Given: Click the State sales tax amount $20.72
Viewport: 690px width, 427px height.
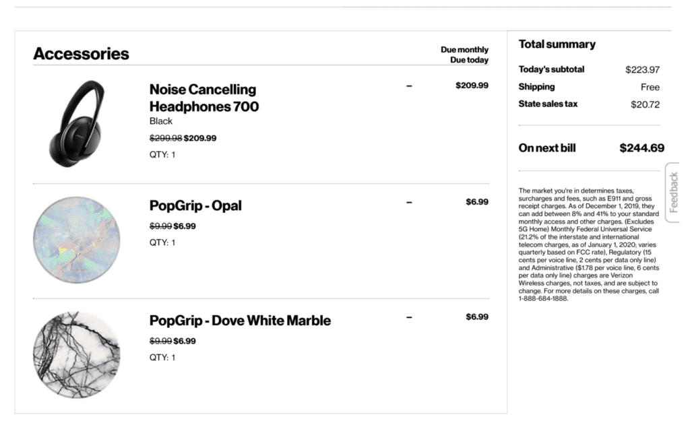Looking at the screenshot, I should click(645, 104).
